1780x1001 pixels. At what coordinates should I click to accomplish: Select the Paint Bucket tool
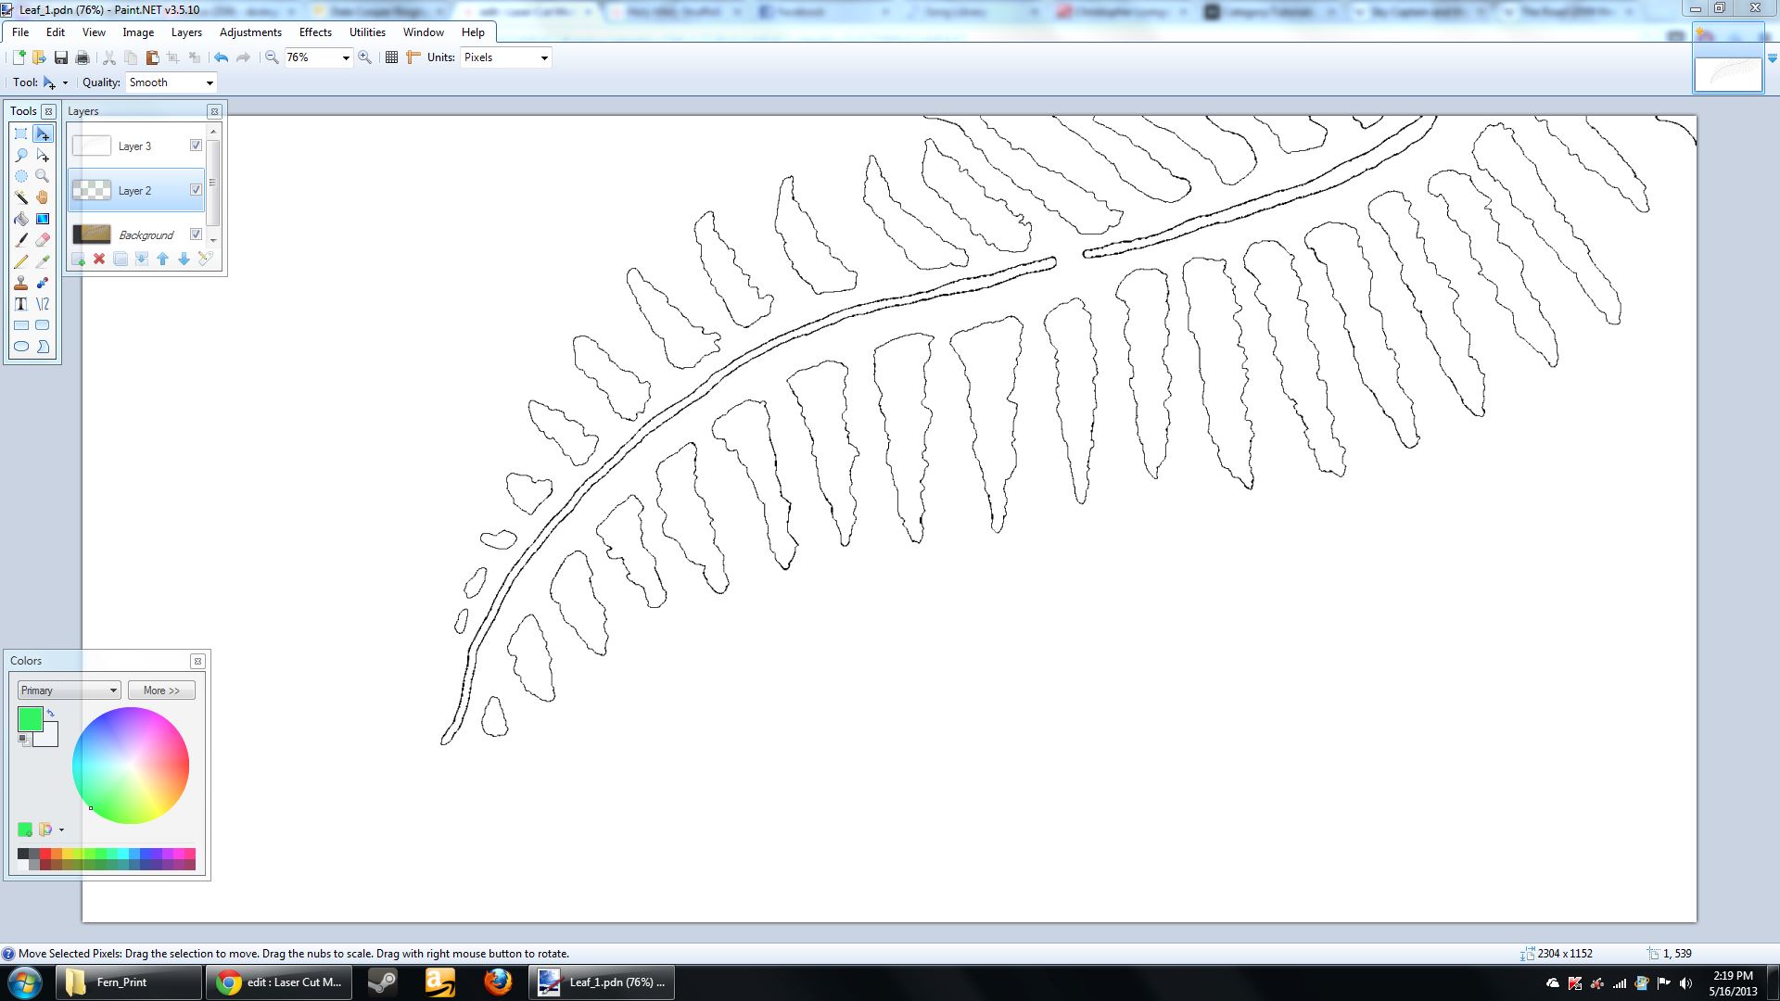pyautogui.click(x=21, y=219)
